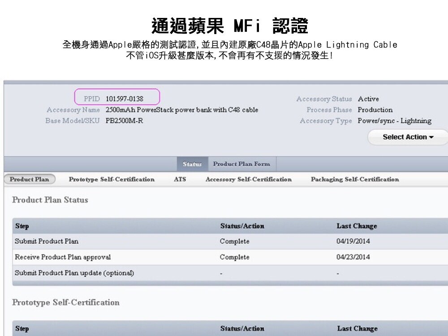Viewport: 448px width, 336px height.
Task: Go to the ATS sub-tab
Action: click(x=180, y=179)
